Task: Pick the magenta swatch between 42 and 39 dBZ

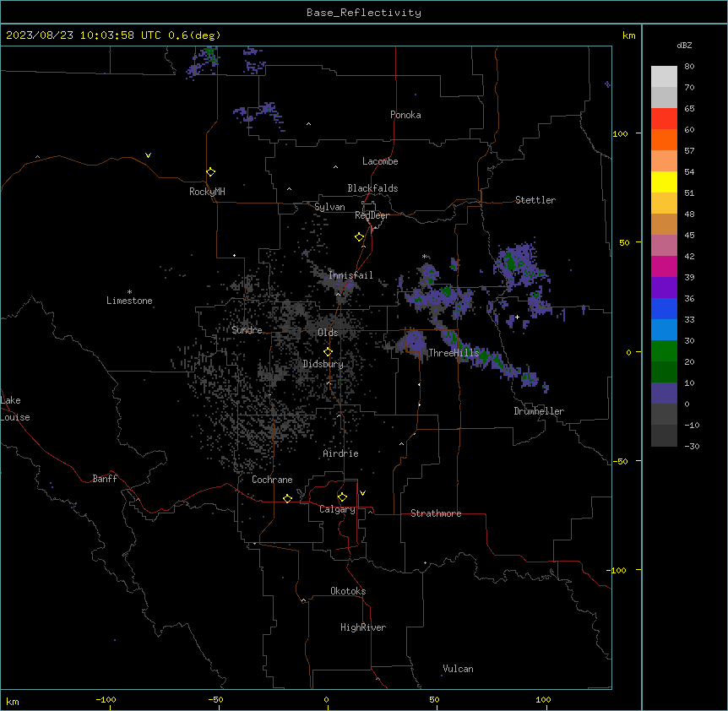Action: [x=664, y=266]
